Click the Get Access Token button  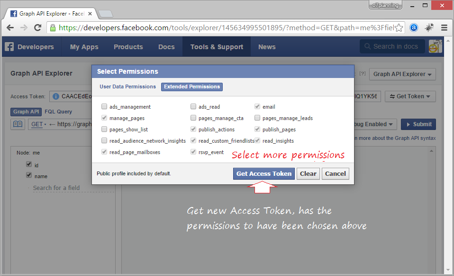point(264,174)
